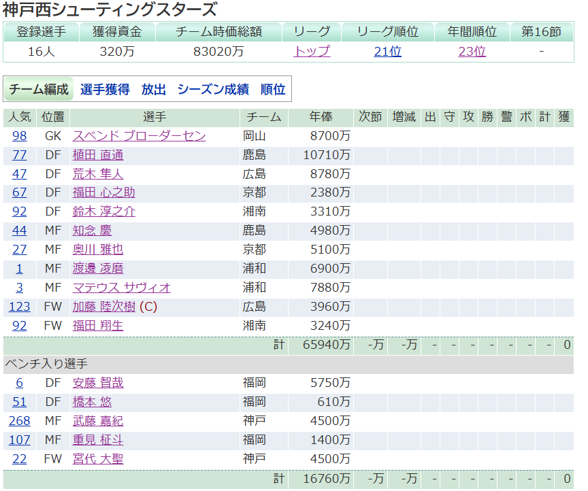This screenshot has width=588, height=491.
Task: Open bench player 武藤 嘉紀
Action: tap(98, 421)
